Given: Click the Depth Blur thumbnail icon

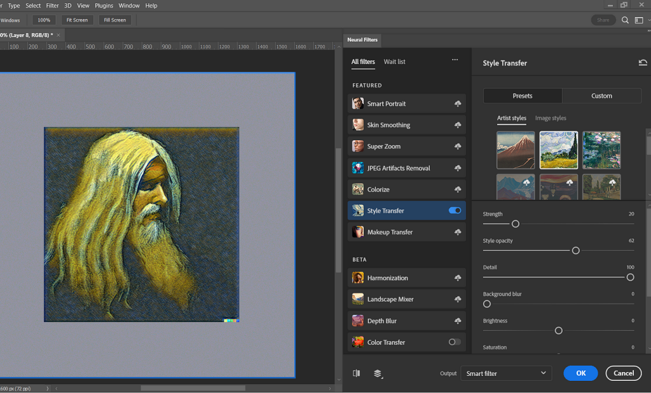Looking at the screenshot, I should (x=358, y=321).
